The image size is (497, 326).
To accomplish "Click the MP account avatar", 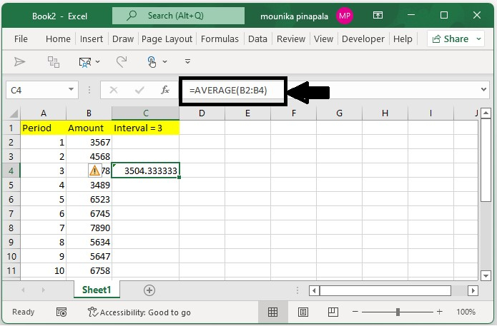I will (345, 16).
